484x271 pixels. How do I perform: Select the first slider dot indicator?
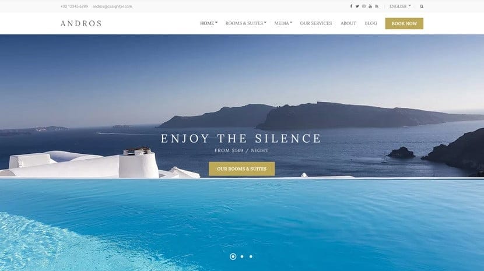tap(233, 256)
